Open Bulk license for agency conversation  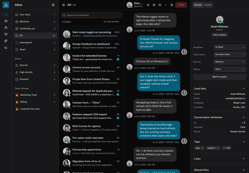pyautogui.click(x=91, y=128)
